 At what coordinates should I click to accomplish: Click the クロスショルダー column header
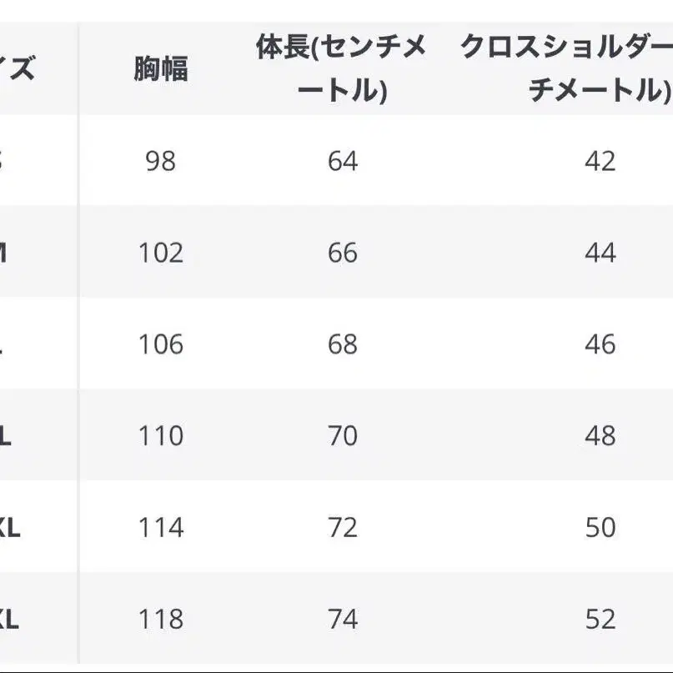click(x=567, y=68)
